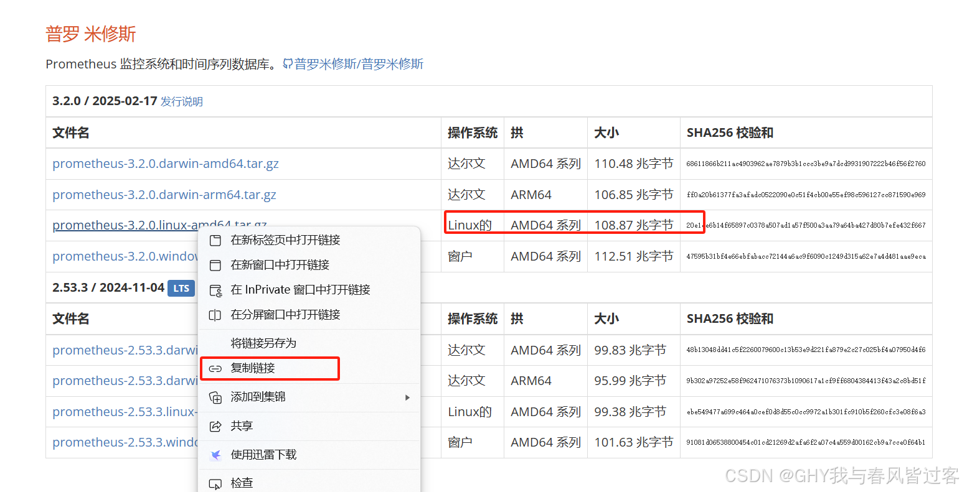Click the SHA256 checksum starting with ebe54947
The height and width of the screenshot is (492, 962).
[x=806, y=412]
